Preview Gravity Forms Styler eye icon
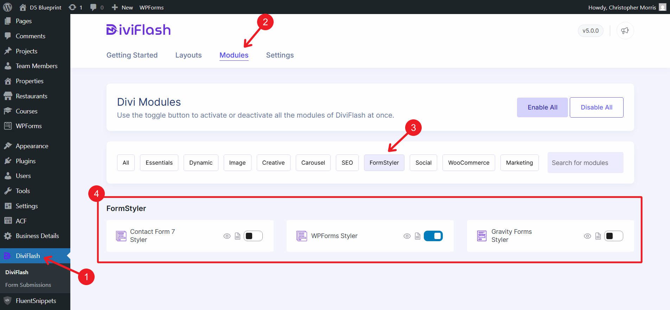The height and width of the screenshot is (310, 670). click(x=587, y=236)
